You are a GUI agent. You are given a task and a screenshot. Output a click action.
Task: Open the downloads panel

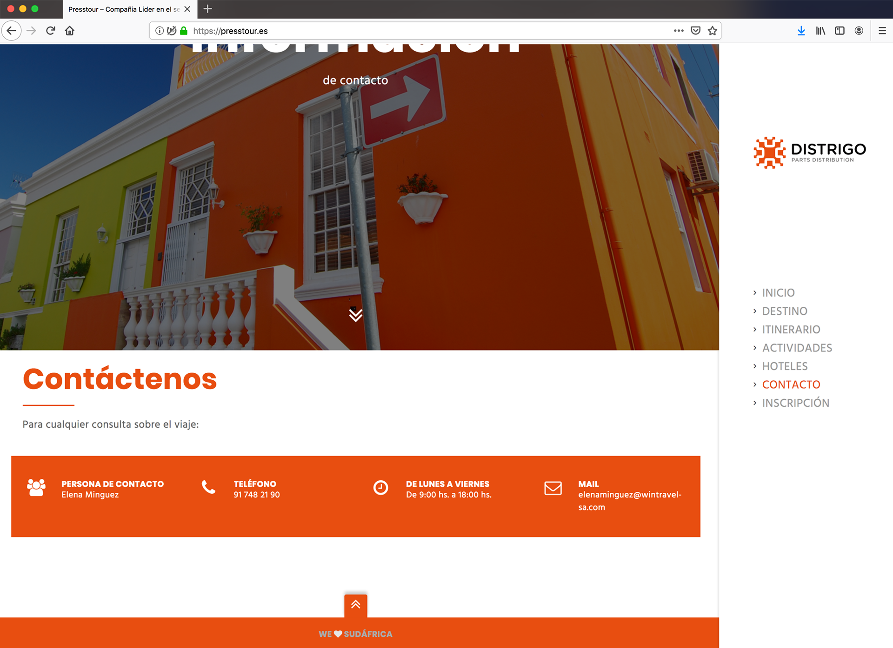pos(801,31)
